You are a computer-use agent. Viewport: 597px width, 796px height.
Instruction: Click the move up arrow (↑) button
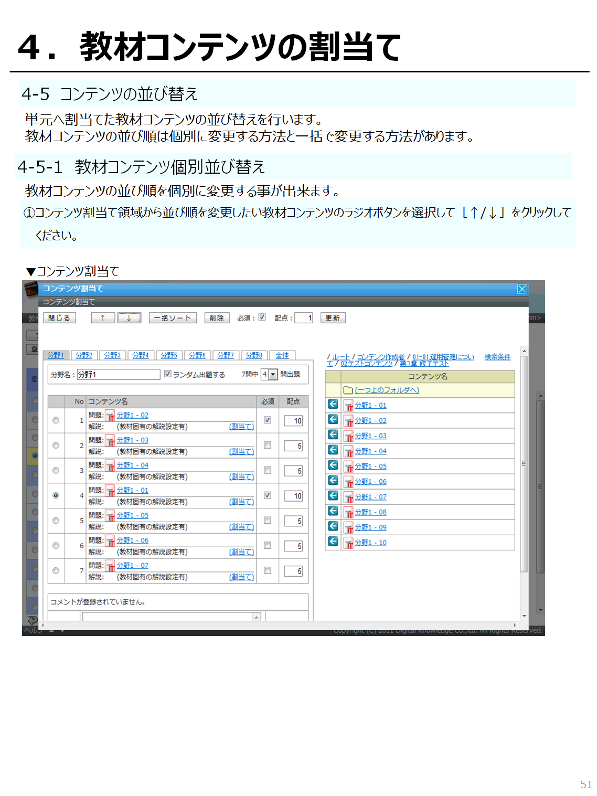point(103,318)
